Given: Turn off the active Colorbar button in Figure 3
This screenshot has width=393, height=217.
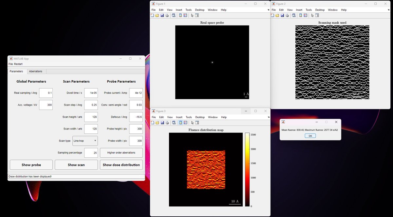Looking at the screenshot, I should (180, 123).
